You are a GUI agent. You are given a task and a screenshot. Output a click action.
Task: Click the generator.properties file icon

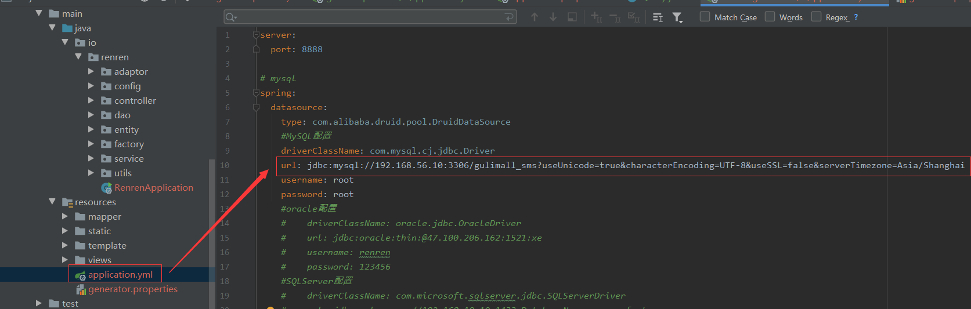click(x=81, y=289)
